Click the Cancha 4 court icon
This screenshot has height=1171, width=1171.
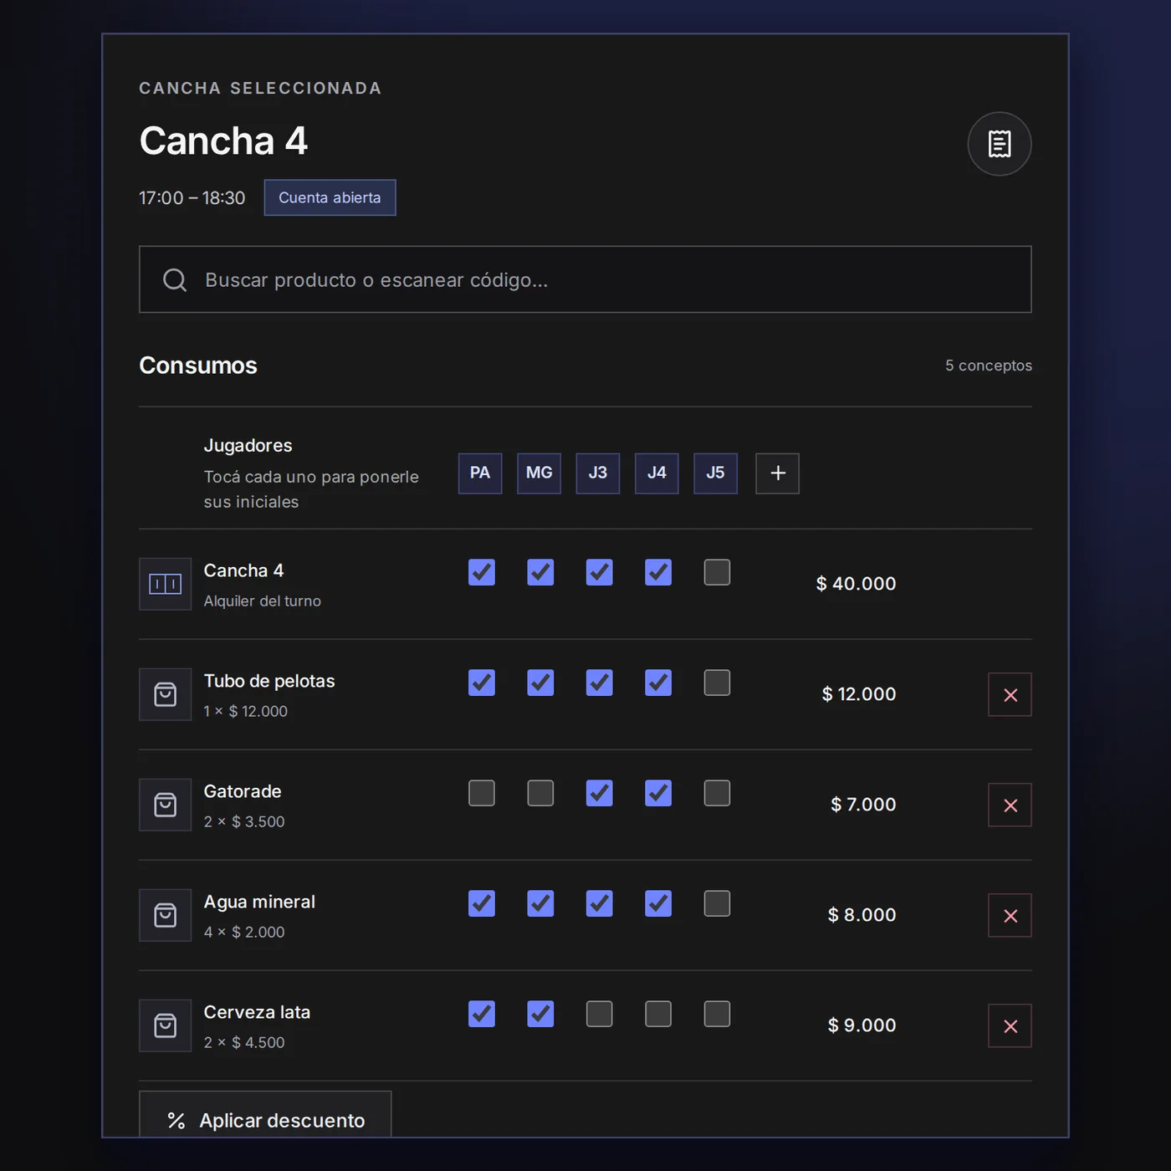click(x=165, y=584)
